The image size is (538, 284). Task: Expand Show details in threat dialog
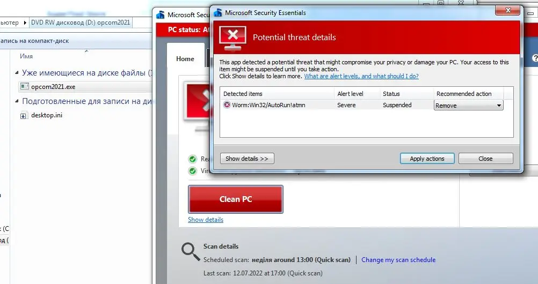(246, 158)
